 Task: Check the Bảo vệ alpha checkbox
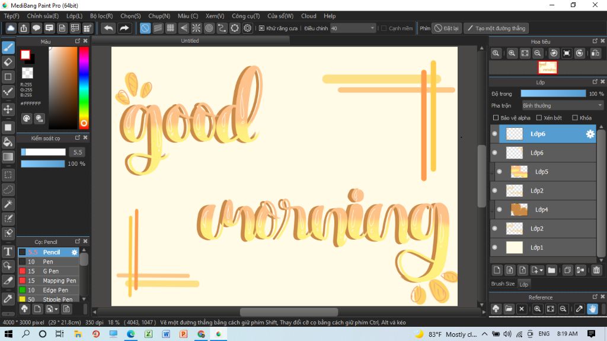[496, 118]
